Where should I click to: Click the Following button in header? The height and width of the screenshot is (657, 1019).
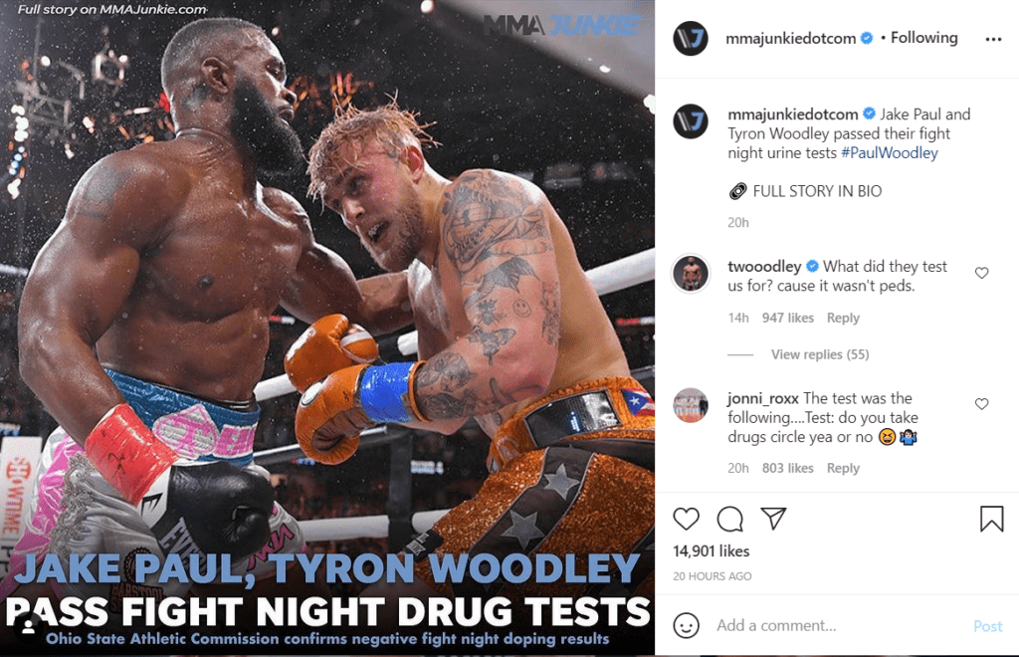point(923,38)
